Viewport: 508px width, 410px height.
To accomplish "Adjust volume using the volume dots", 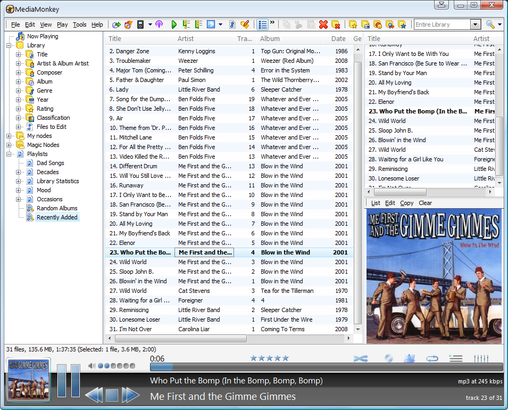I will [116, 366].
